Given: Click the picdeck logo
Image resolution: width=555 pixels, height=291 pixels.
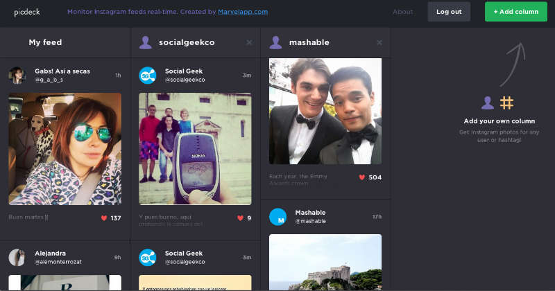Looking at the screenshot, I should click(x=27, y=12).
